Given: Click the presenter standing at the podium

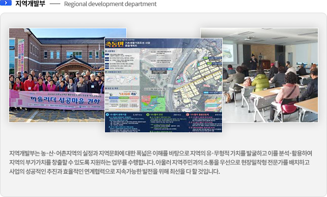Looking at the screenshot, I should [253, 62].
